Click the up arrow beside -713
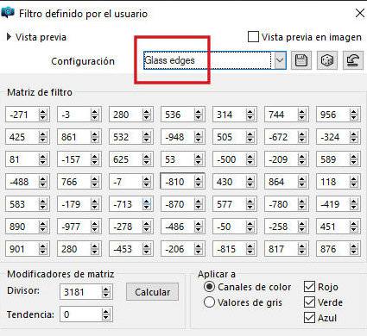Image resolution: width=367 pixels, height=336 pixels. coord(147,202)
